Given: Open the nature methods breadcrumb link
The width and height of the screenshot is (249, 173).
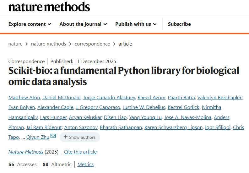Looking at the screenshot, I should click(x=48, y=44).
